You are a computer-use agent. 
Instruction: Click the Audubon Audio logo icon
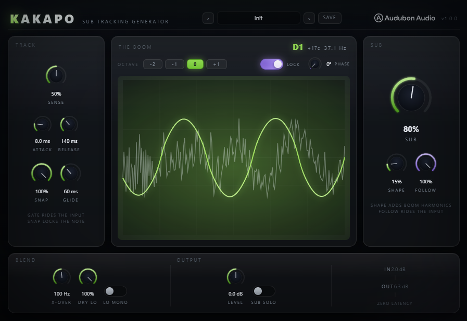378,18
